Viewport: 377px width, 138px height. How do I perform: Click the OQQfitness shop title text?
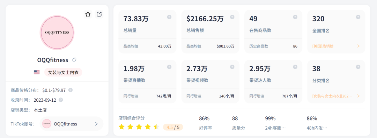(53, 60)
